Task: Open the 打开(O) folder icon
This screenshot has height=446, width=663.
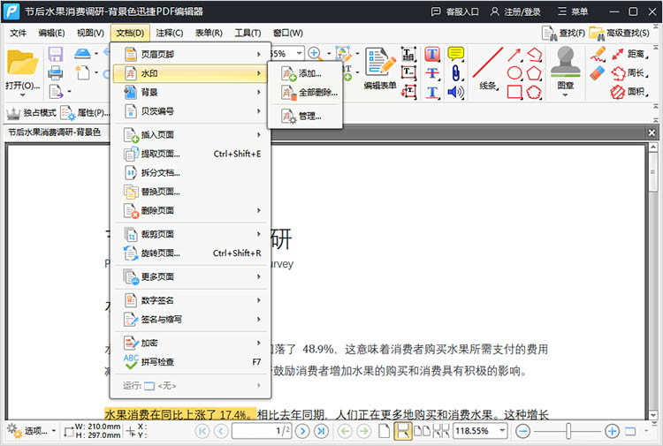Action: (22, 63)
